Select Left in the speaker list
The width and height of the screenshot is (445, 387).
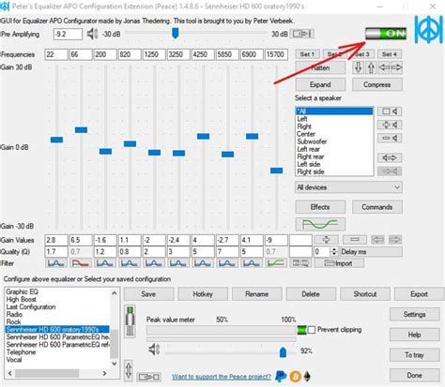pos(334,119)
